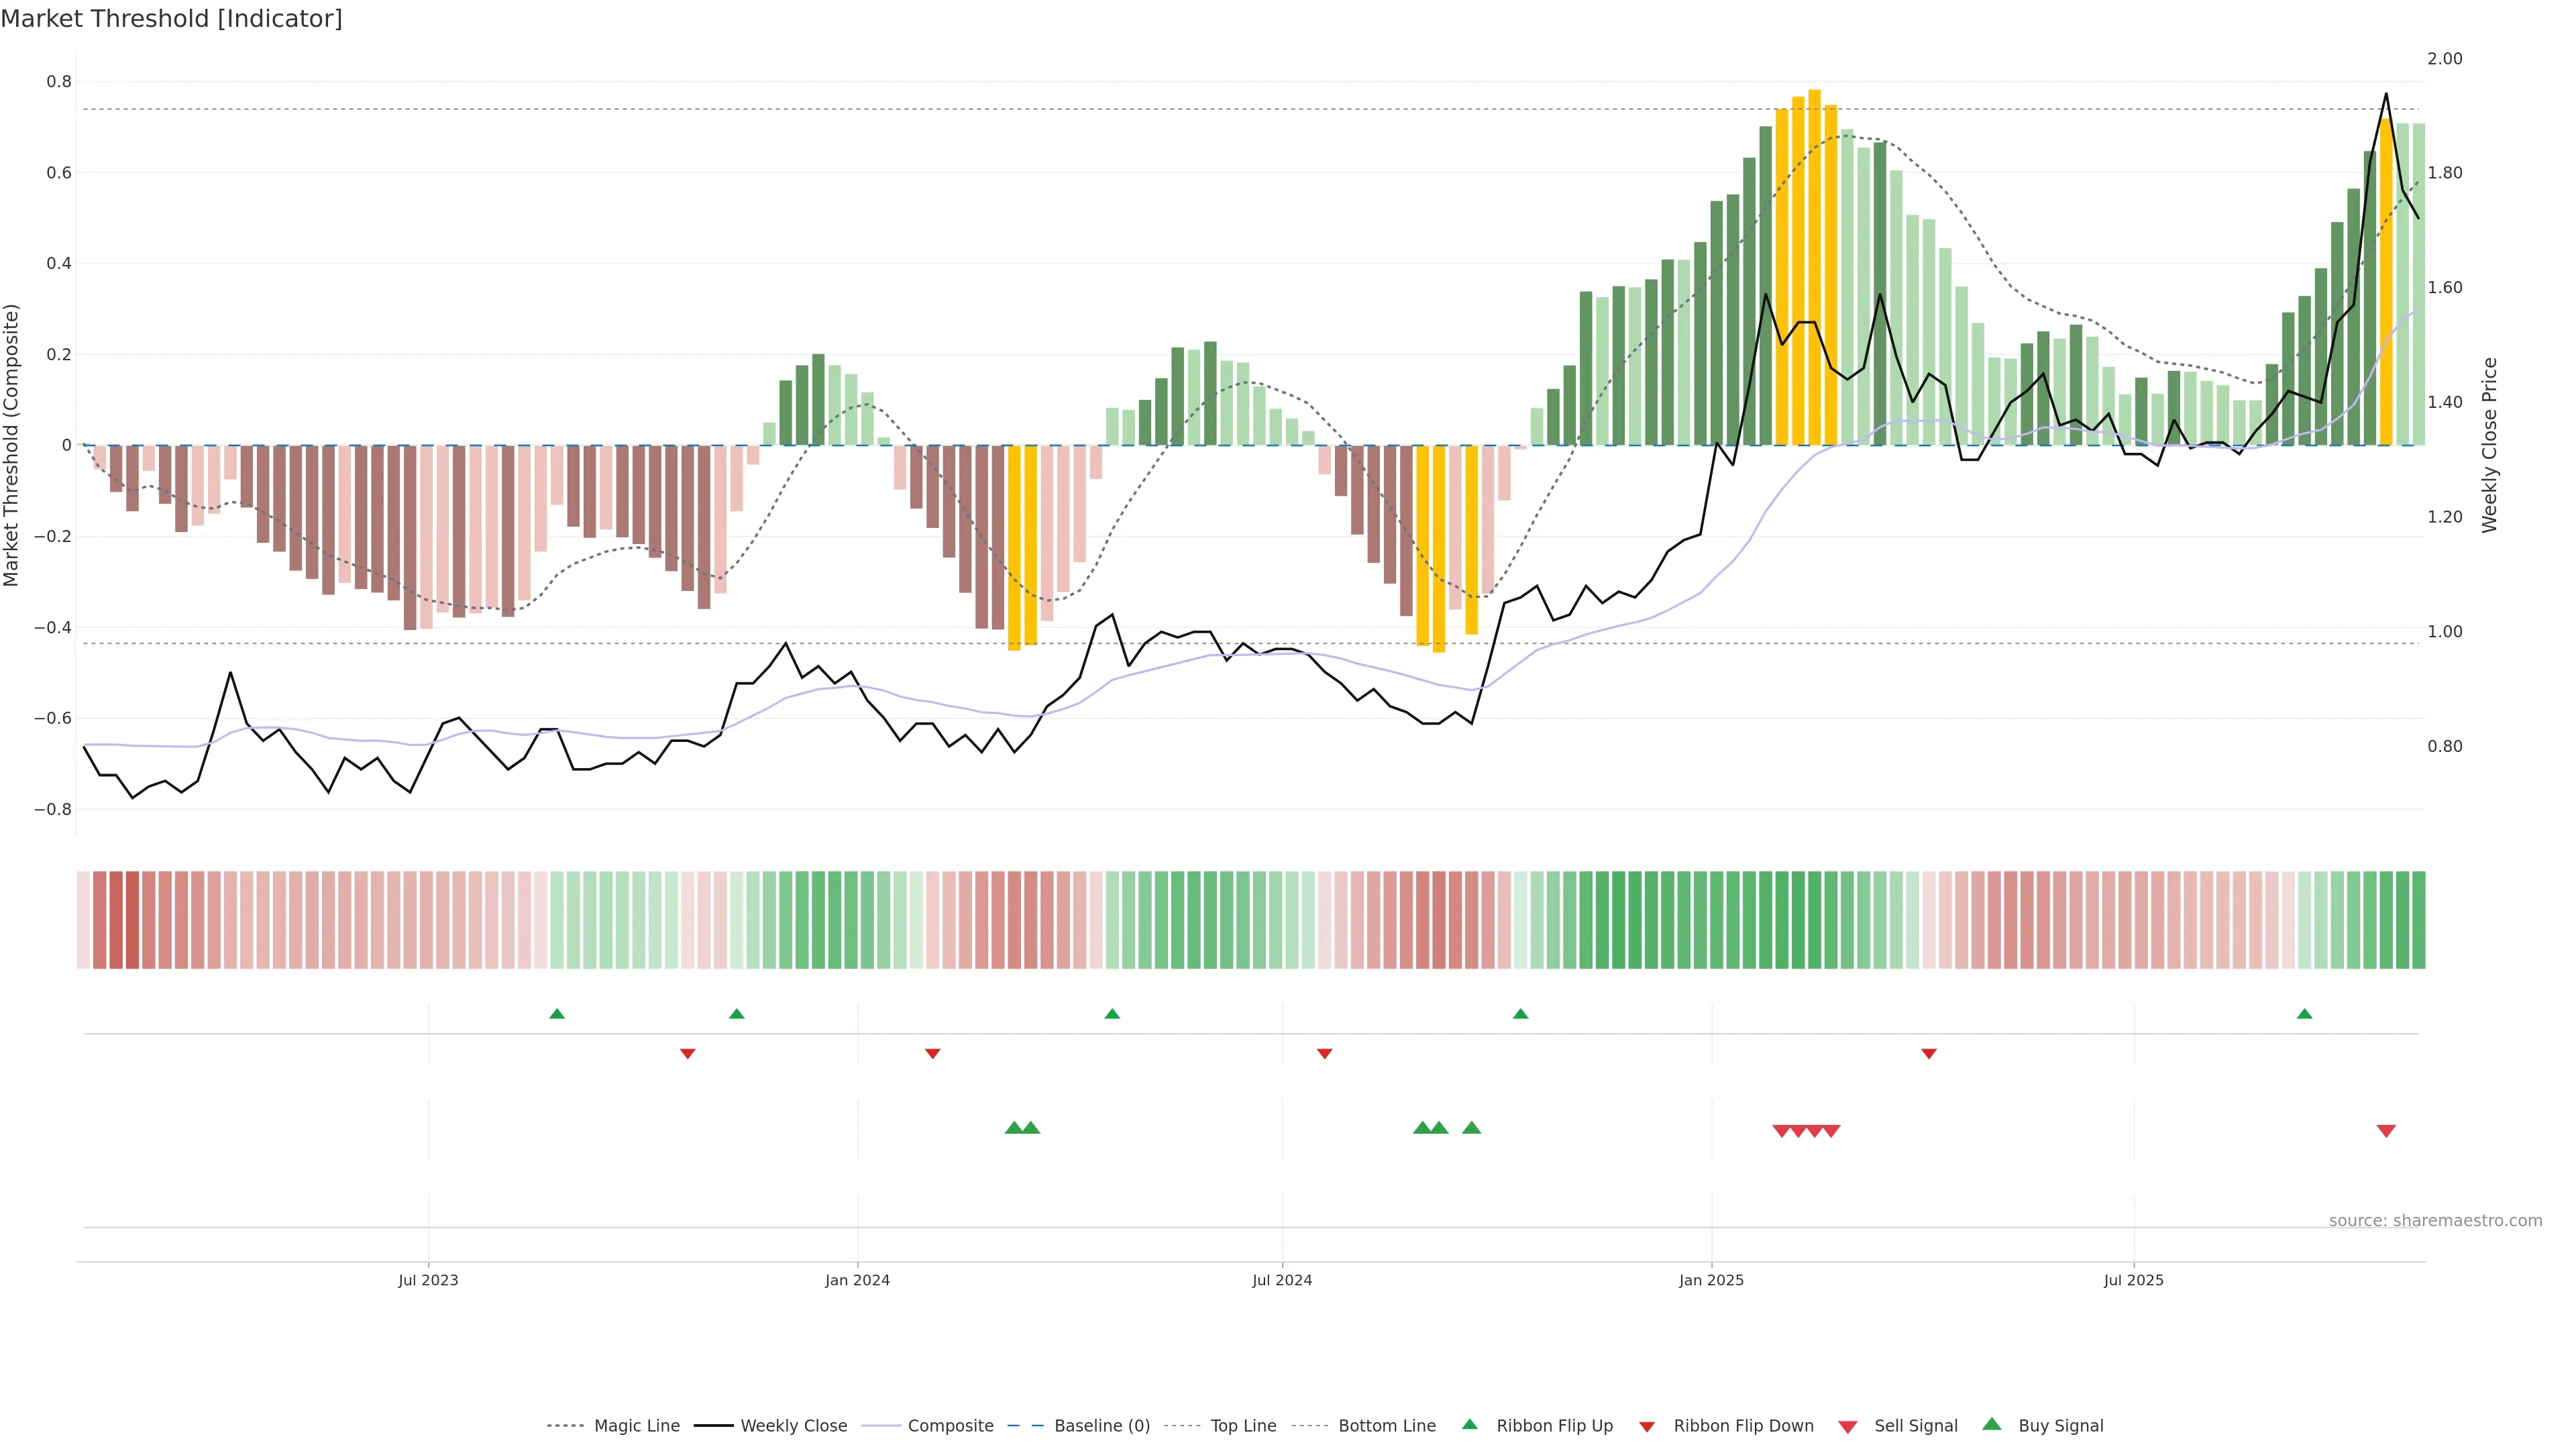Click the Ribbon Flip Up legend triangle
The width and height of the screenshot is (2576, 1449).
[x=1469, y=1424]
